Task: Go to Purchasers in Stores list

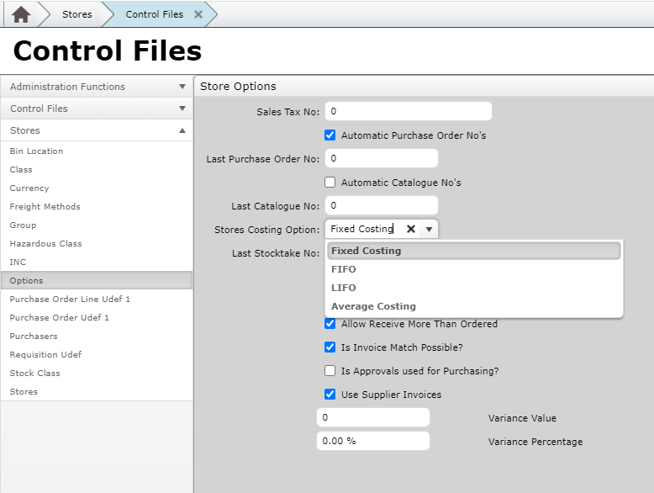Action: [34, 337]
